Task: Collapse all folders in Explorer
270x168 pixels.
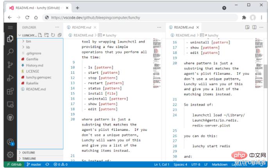Action: [59, 35]
